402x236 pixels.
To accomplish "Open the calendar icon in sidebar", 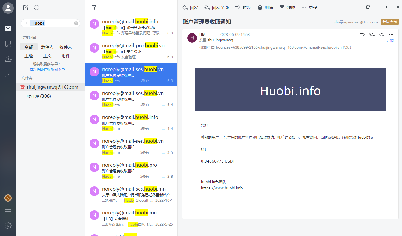I will click(x=8, y=74).
